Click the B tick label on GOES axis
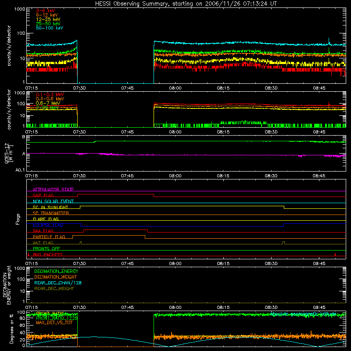This screenshot has height=351, width=351. 24,136
